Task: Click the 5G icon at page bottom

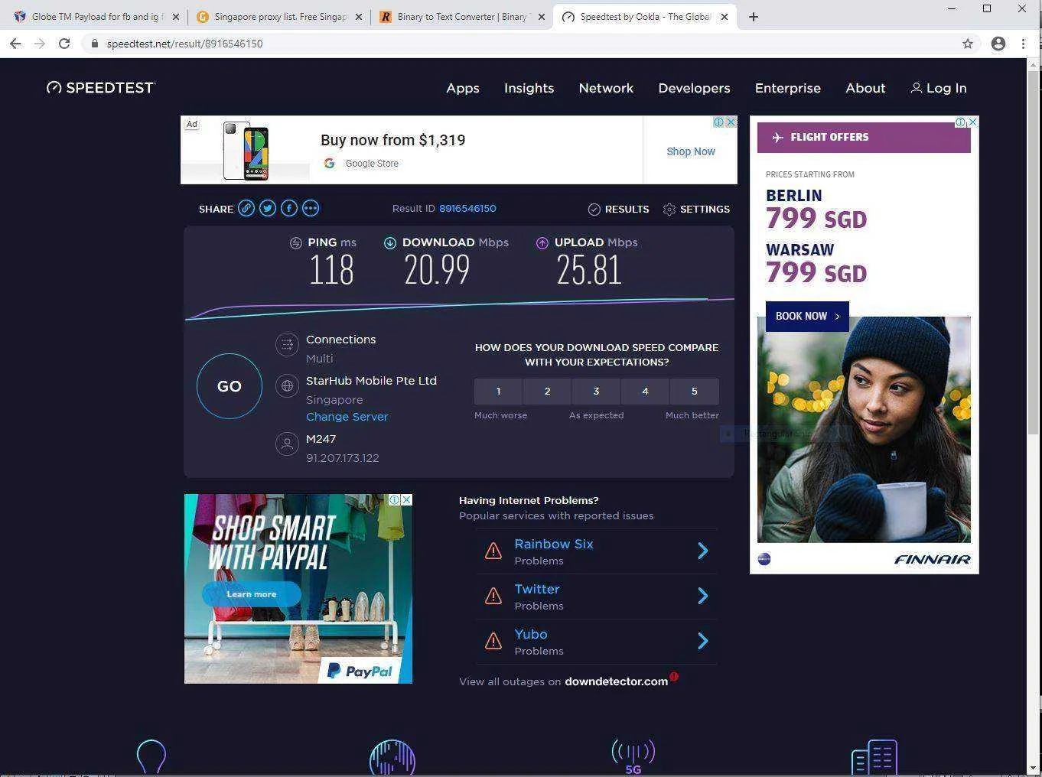Action: pos(633,756)
